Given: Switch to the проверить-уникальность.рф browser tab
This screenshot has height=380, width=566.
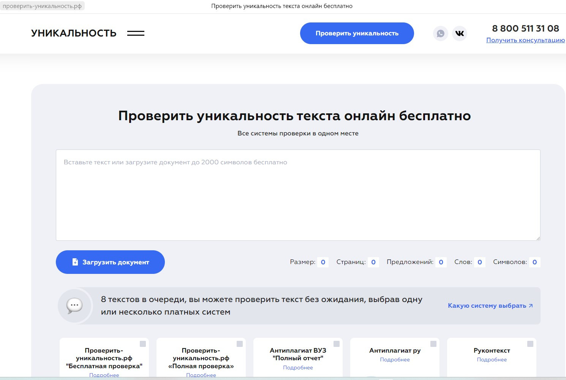Looking at the screenshot, I should click(x=43, y=6).
